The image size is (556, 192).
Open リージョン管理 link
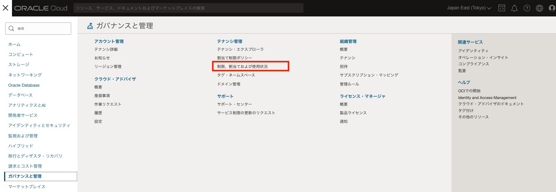(108, 66)
